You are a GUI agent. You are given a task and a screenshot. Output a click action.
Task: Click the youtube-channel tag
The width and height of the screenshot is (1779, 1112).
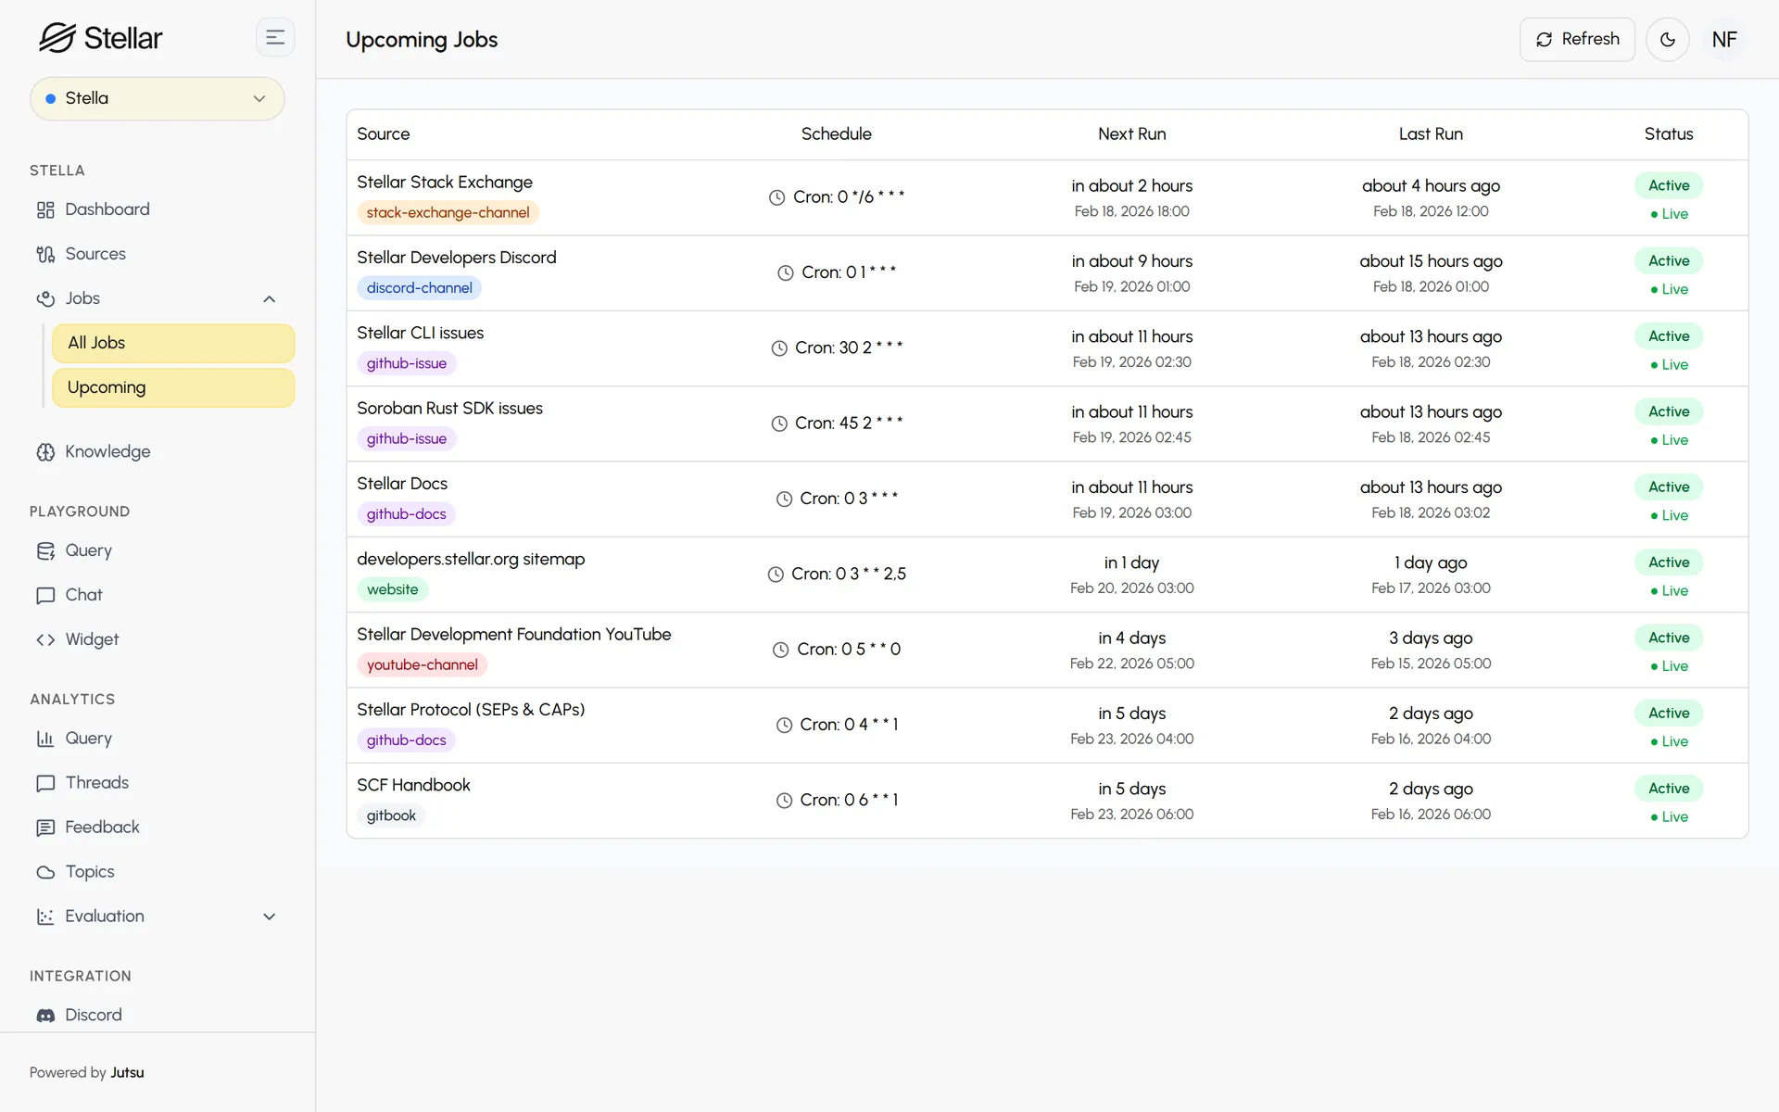422,665
